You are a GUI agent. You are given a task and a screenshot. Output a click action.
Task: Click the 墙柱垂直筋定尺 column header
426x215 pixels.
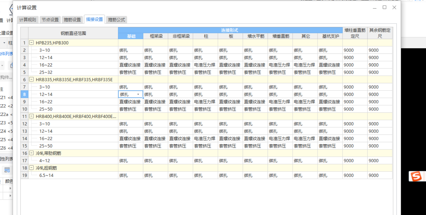pyautogui.click(x=355, y=33)
